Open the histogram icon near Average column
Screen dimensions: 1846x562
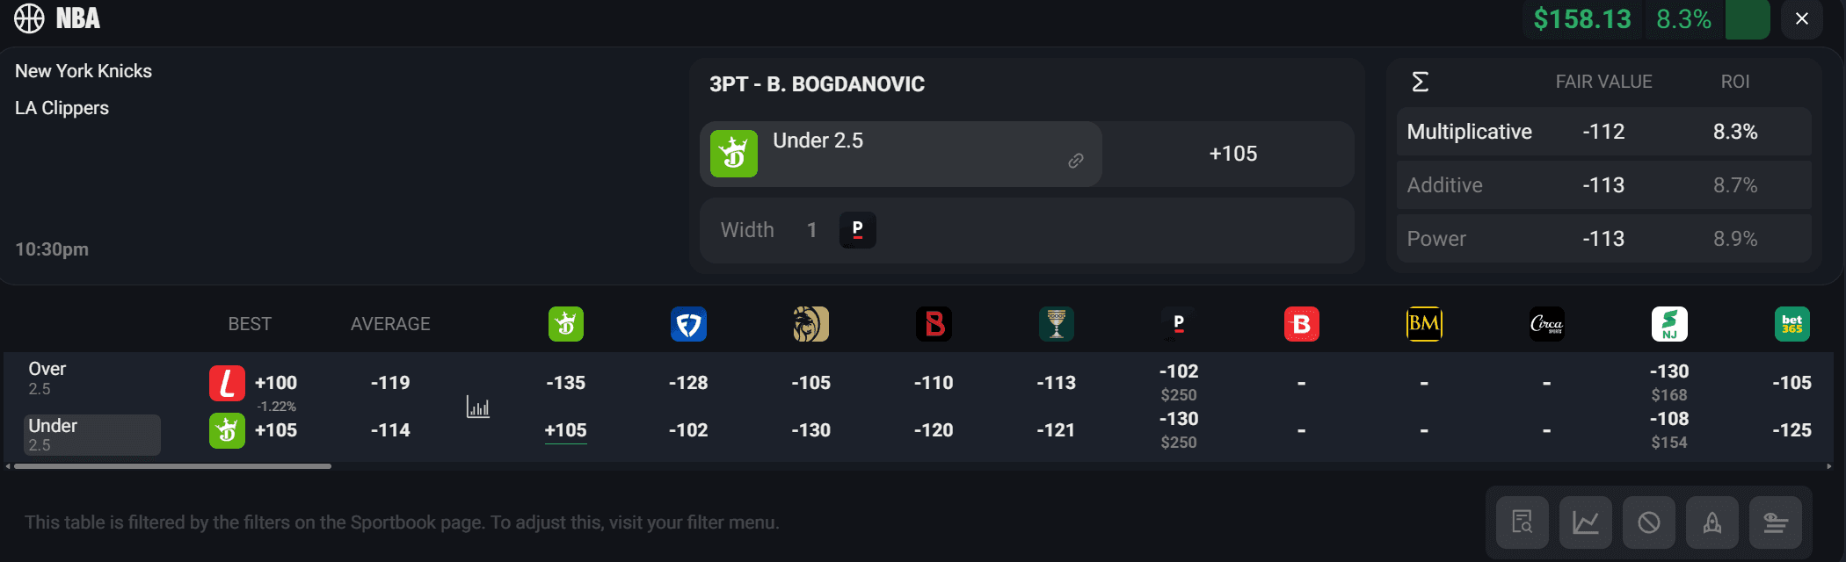478,407
